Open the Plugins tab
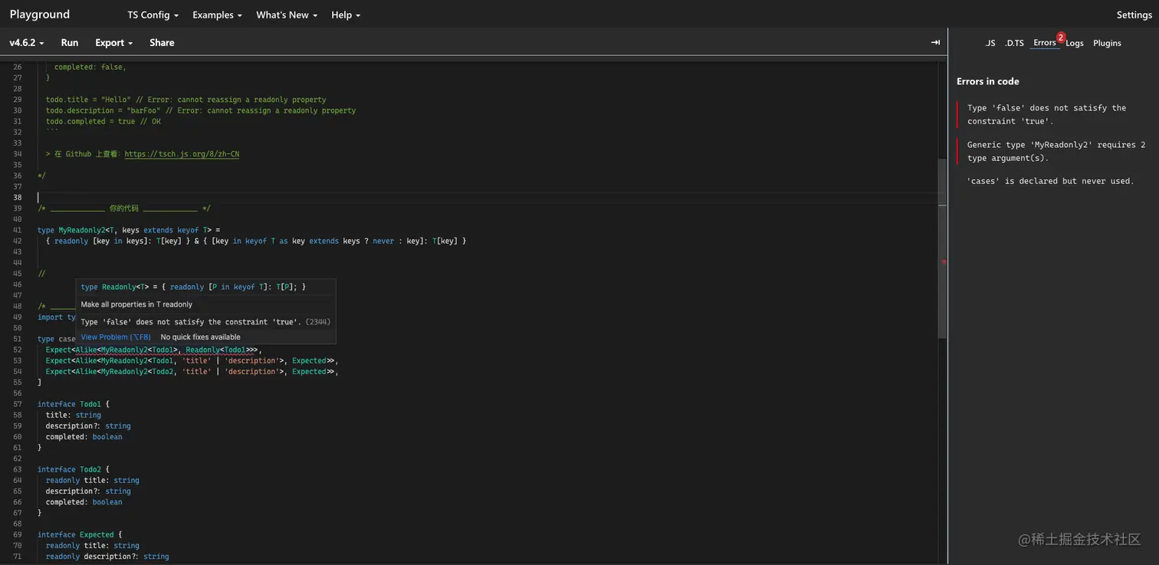Image resolution: width=1159 pixels, height=565 pixels. click(1107, 43)
